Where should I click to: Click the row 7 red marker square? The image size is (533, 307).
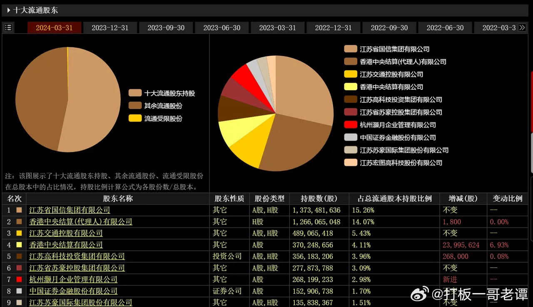(x=19, y=280)
